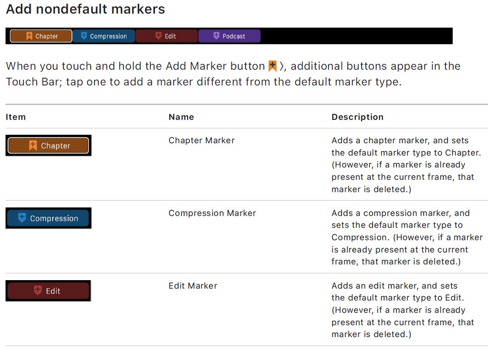Select the Chapter Marker name text
Image resolution: width=488 pixels, height=349 pixels.
click(x=201, y=140)
